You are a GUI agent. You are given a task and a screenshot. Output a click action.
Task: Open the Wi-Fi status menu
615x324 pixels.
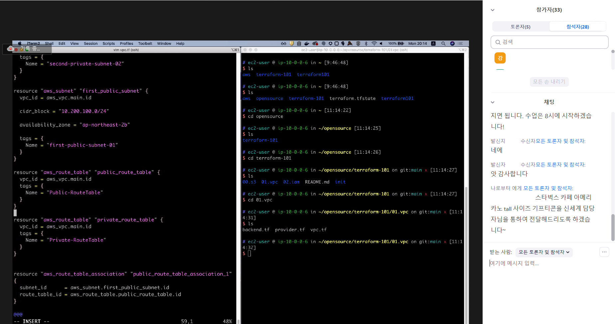[x=374, y=43]
